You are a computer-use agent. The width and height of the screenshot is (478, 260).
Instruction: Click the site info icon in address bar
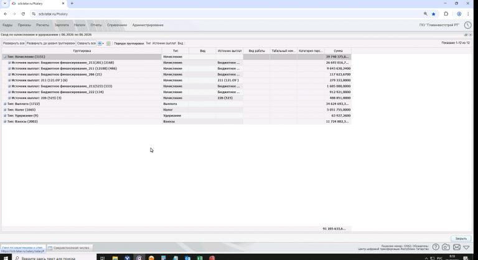pos(34,14)
